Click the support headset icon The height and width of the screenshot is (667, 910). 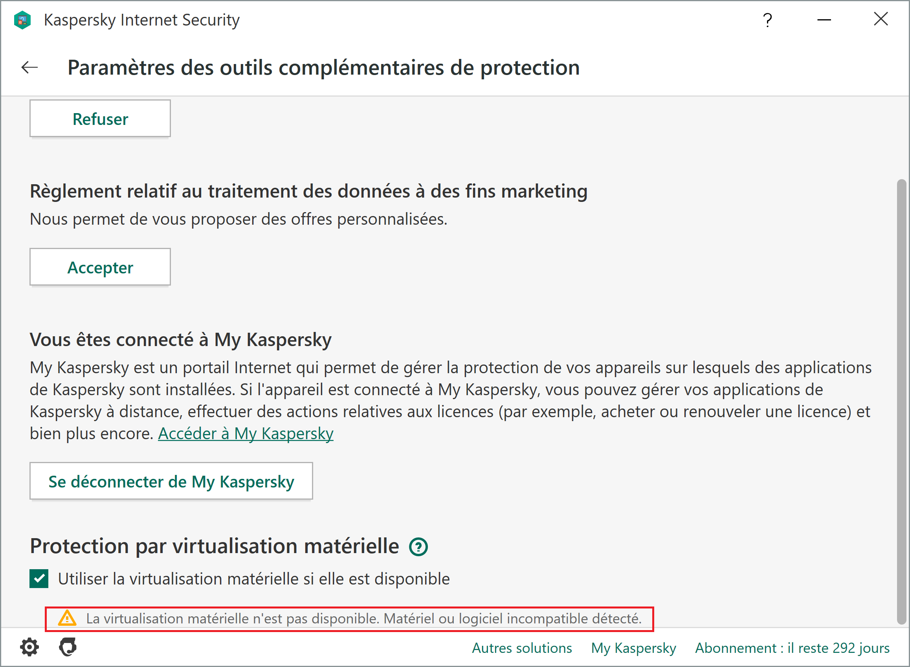tap(68, 647)
